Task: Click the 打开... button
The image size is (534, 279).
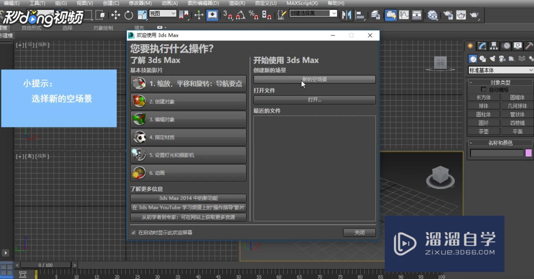Action: tap(314, 100)
